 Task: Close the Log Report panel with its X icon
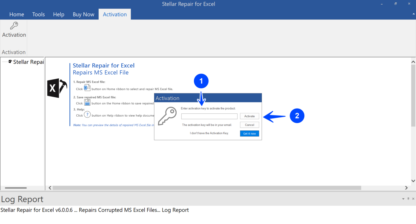(x=413, y=199)
